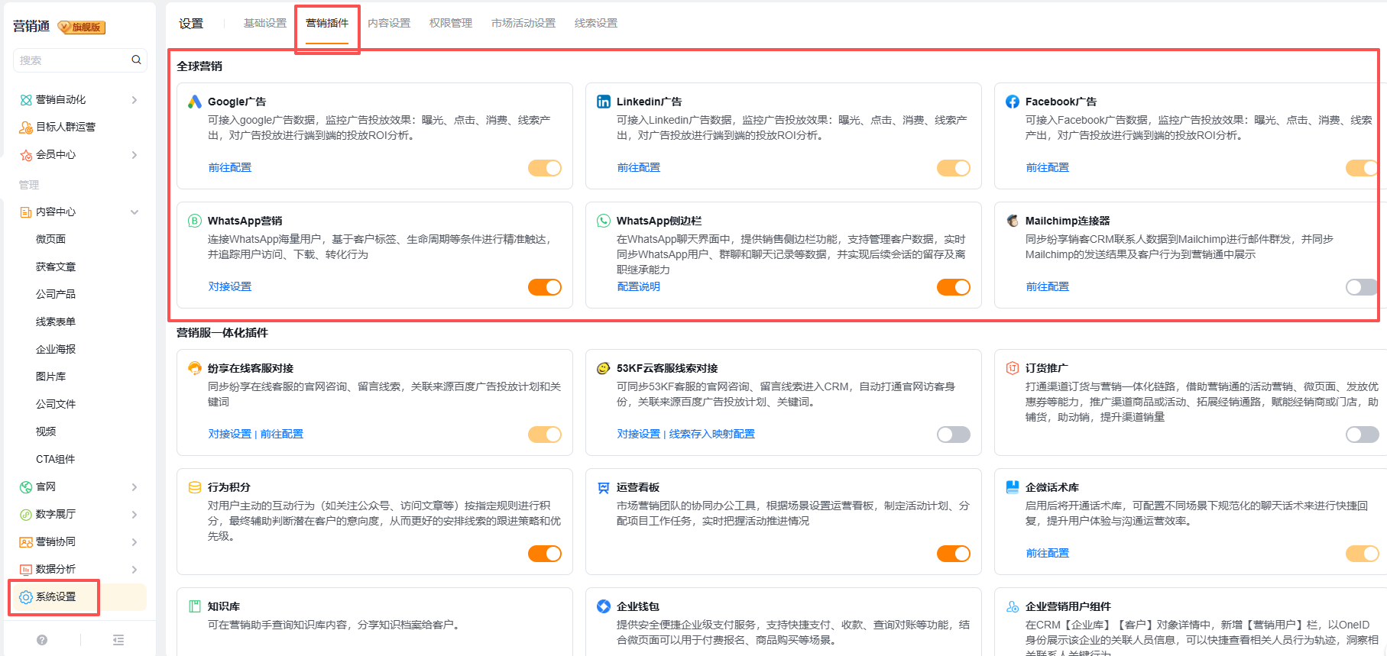Click the 企业营销用户组件 icon

pos(1013,606)
